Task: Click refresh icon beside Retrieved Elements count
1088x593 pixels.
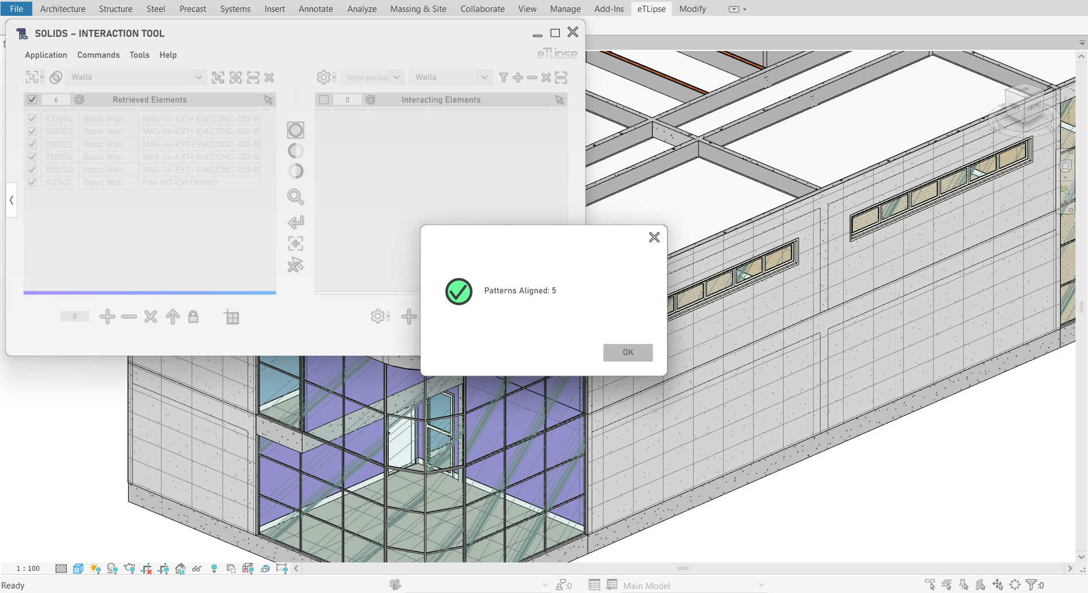Action: coord(79,100)
